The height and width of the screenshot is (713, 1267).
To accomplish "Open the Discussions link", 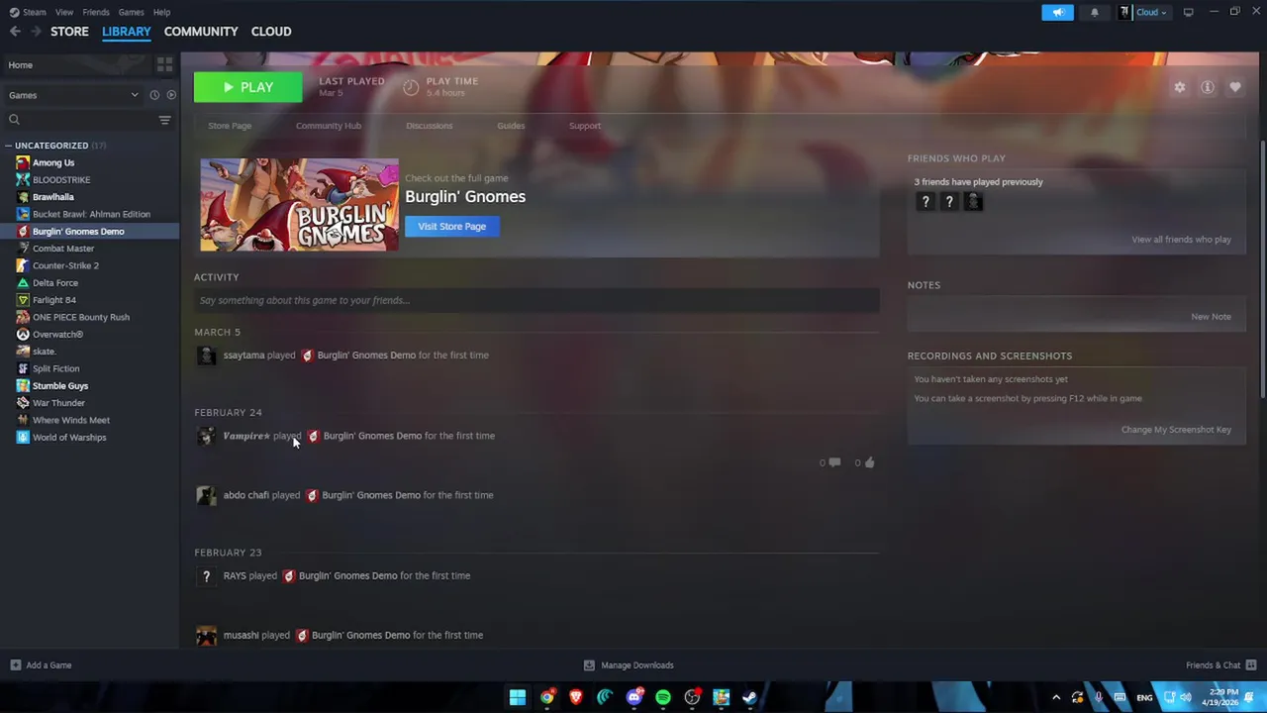I will [x=429, y=126].
